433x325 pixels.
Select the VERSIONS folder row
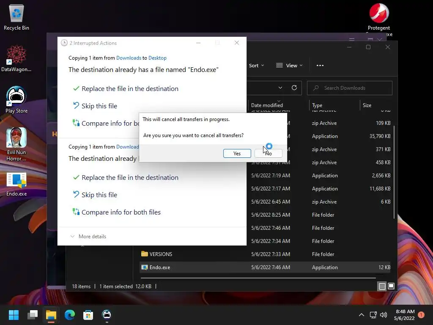tap(265, 254)
